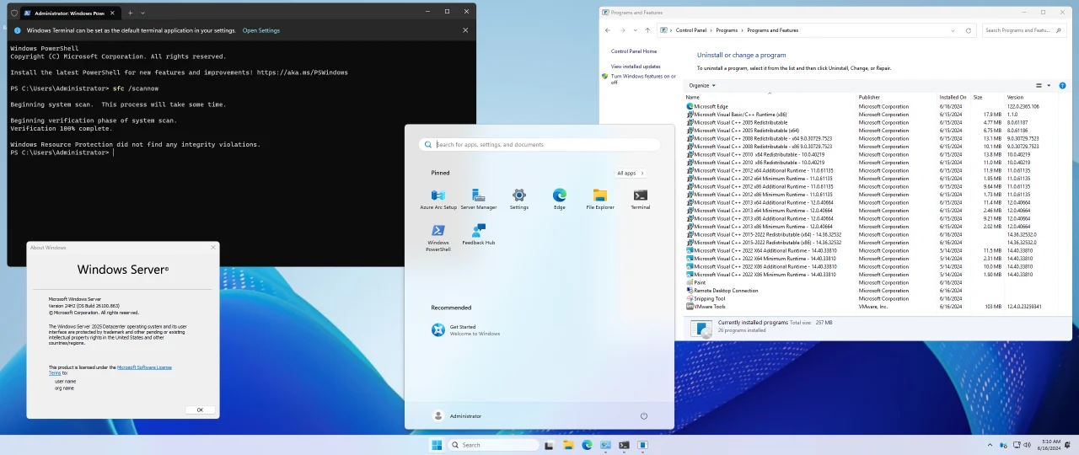Dismiss the Terminal default-app info bar
This screenshot has height=455, width=1079.
(465, 30)
